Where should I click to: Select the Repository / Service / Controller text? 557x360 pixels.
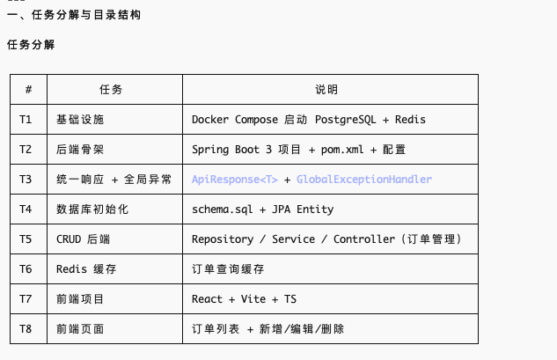293,239
